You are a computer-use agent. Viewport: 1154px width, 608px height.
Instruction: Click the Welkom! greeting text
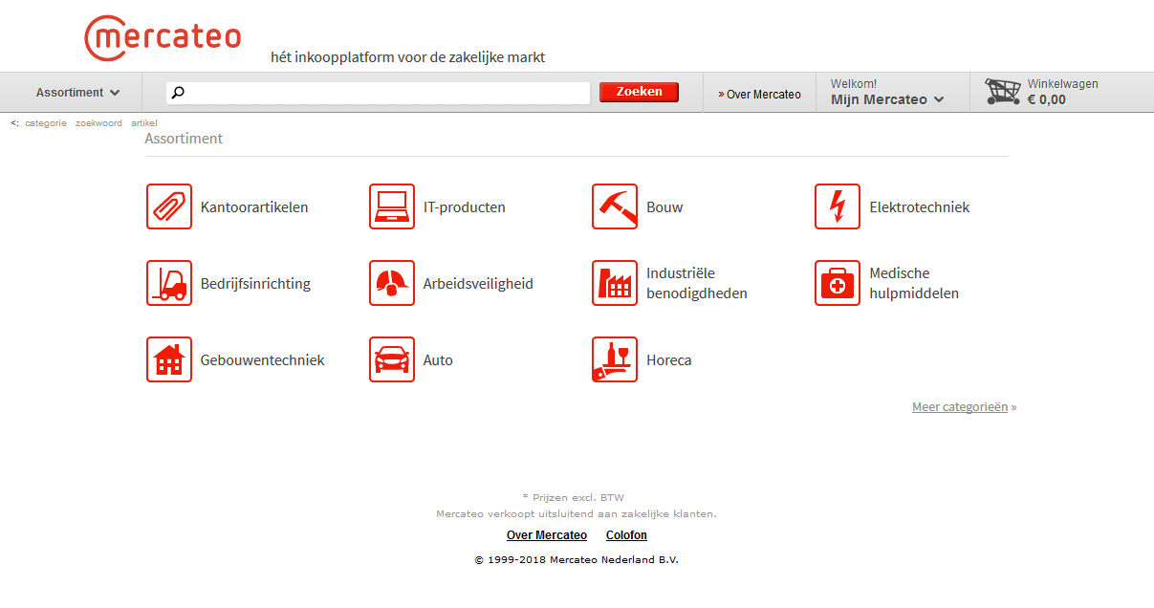(x=854, y=84)
